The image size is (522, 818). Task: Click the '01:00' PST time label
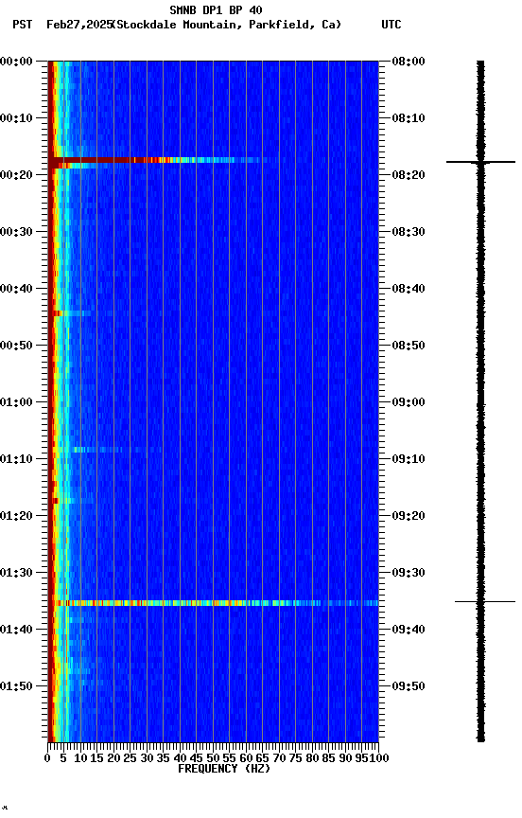click(x=16, y=402)
